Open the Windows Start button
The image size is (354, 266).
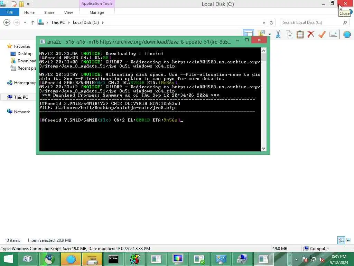point(8,259)
